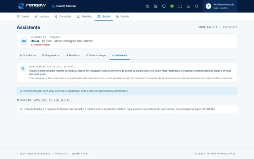Open the Família menu item
The height and width of the screenshot is (159, 254).
point(122,16)
